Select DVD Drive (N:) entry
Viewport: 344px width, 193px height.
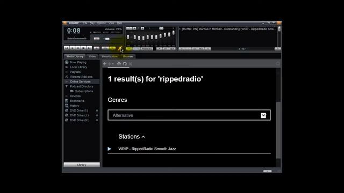pyautogui.click(x=80, y=120)
